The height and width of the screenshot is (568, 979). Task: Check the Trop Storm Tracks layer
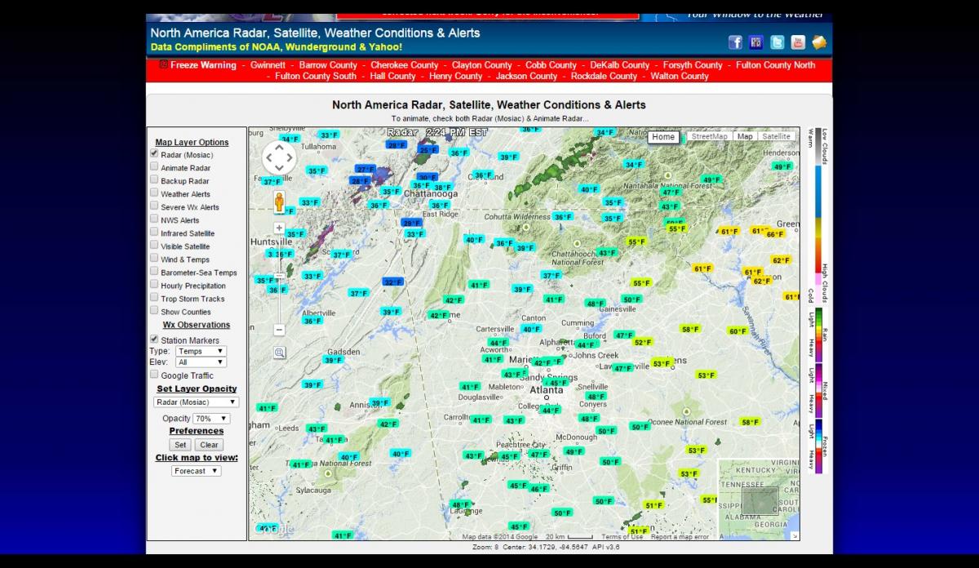(x=154, y=297)
